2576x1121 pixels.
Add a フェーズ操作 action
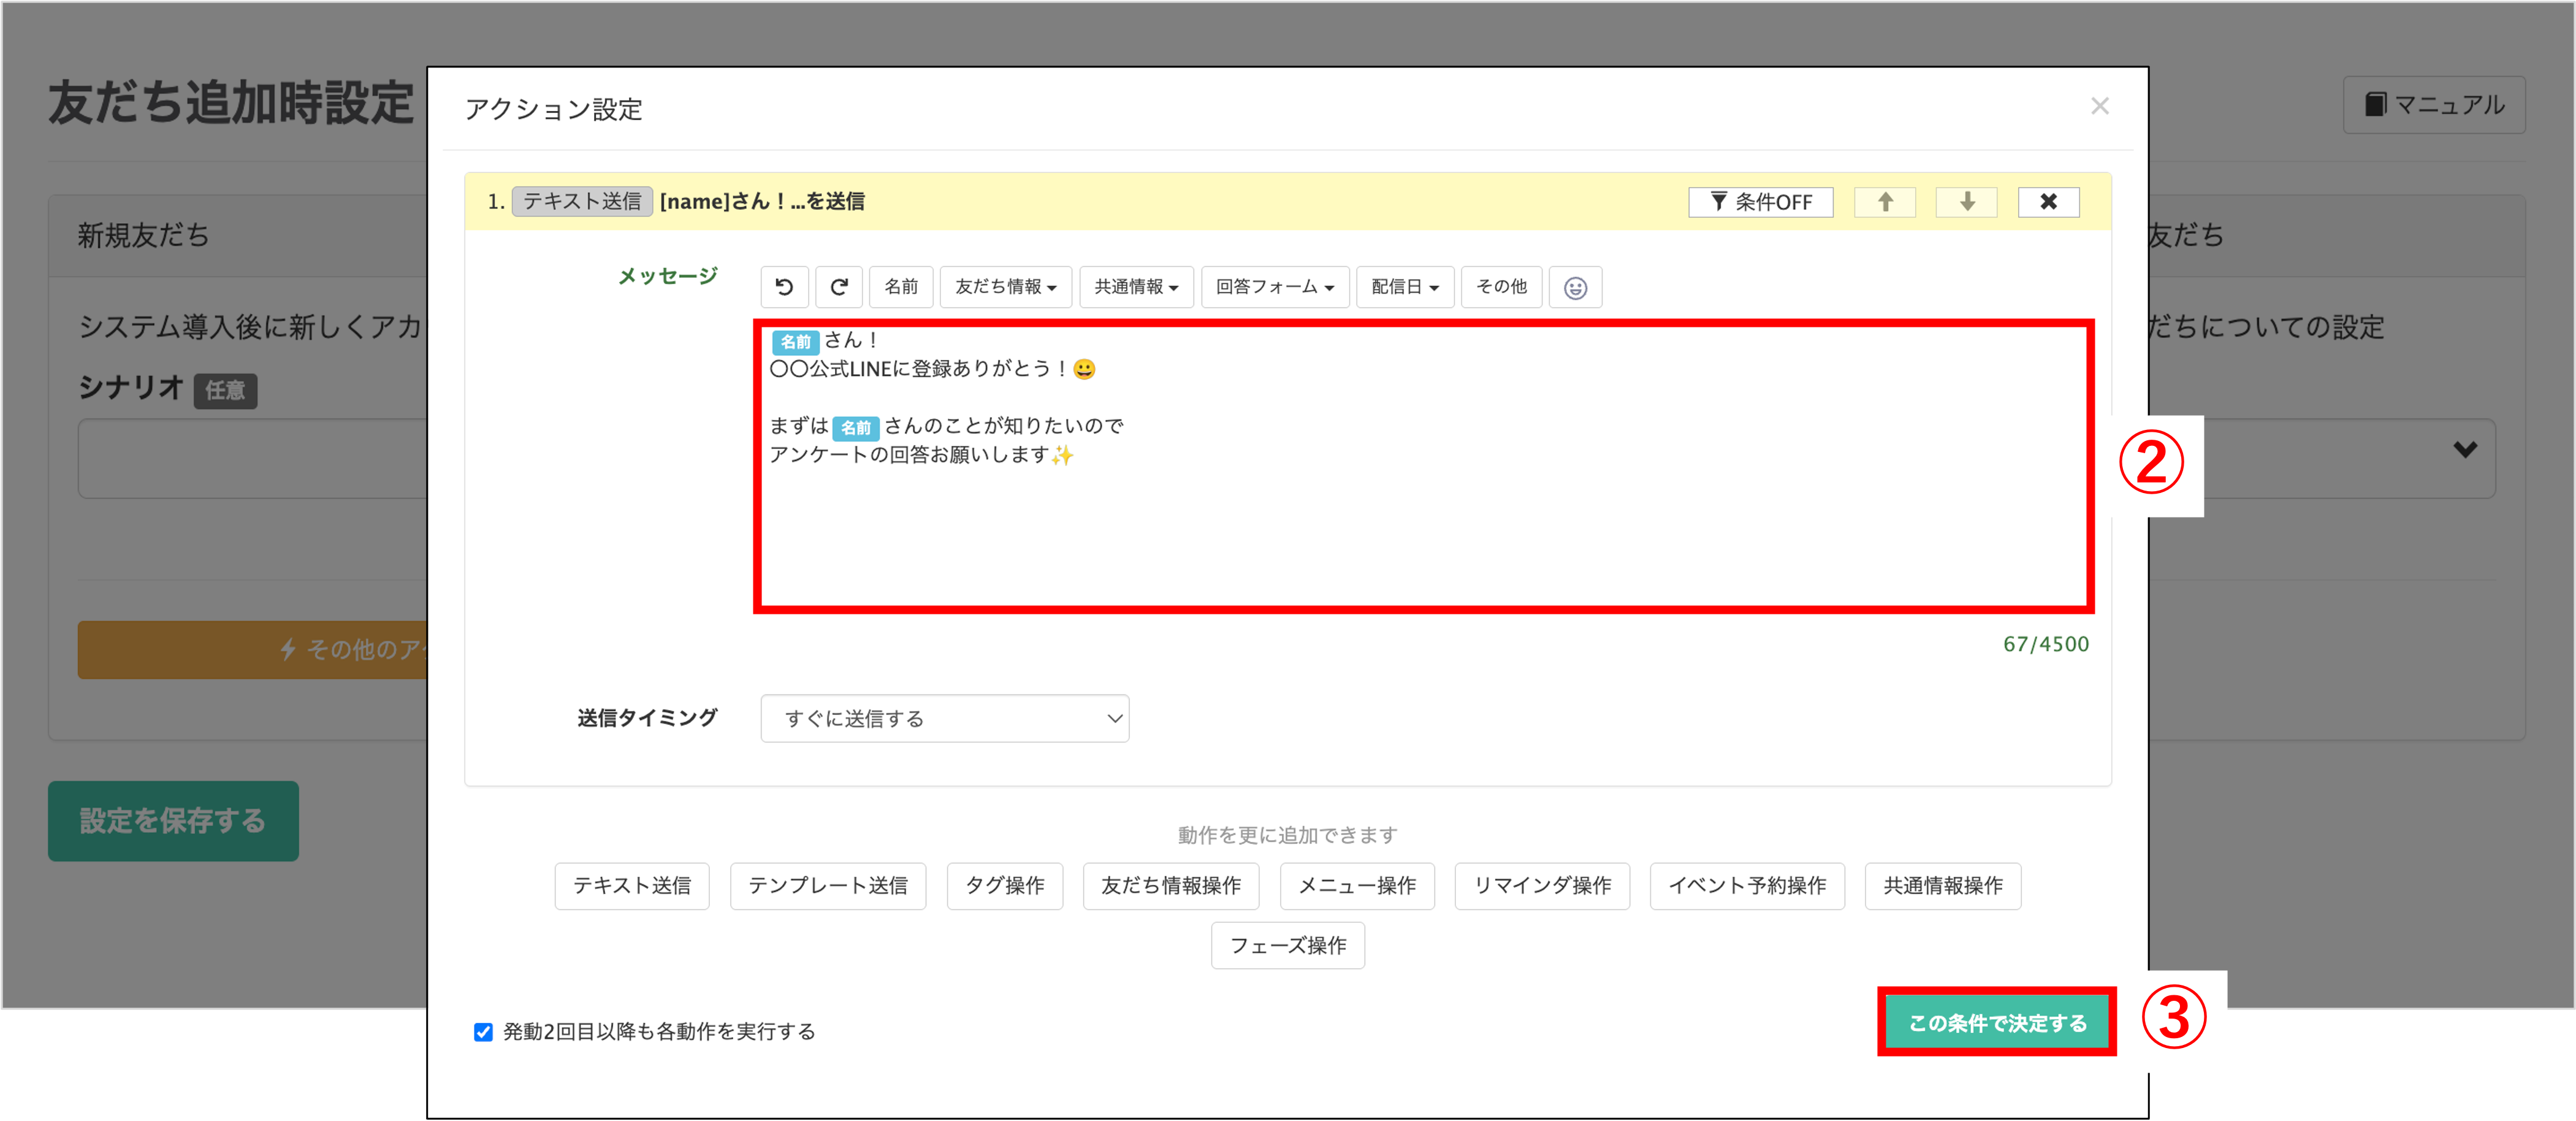click(1288, 946)
